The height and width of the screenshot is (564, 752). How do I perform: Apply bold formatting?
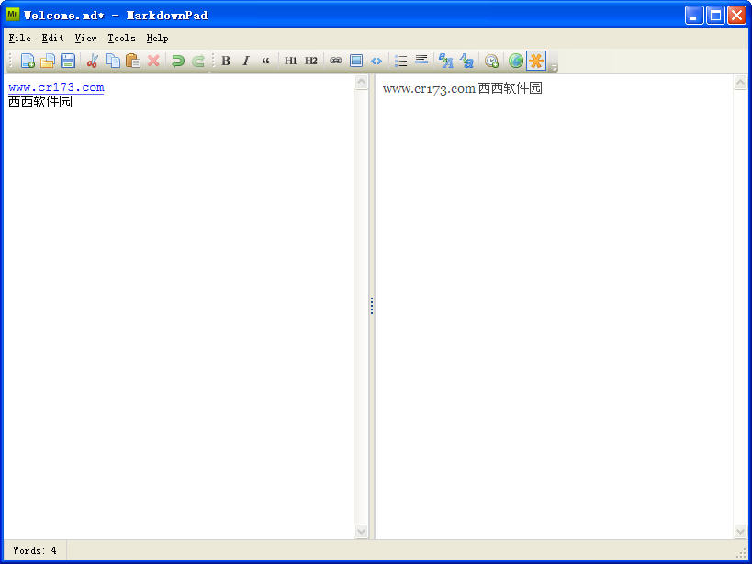(x=225, y=61)
